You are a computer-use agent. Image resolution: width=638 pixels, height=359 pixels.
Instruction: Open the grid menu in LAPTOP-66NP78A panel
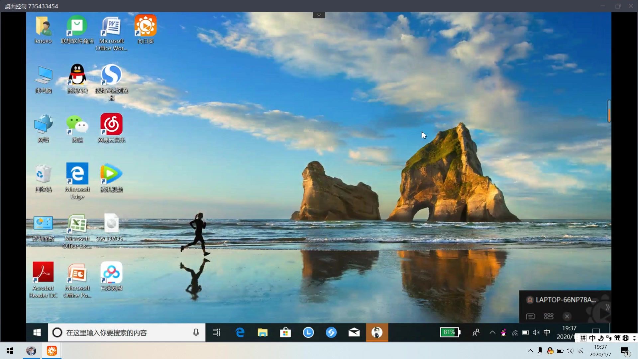(x=549, y=316)
